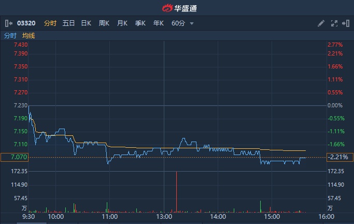The height and width of the screenshot is (224, 354).
Task: Click the 华盛通 logo
Action: (x=179, y=8)
